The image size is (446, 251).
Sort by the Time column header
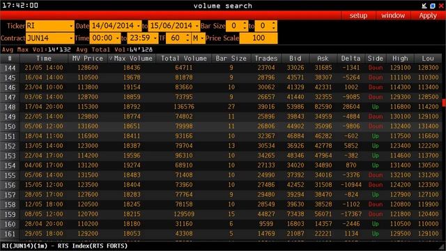coord(44,59)
